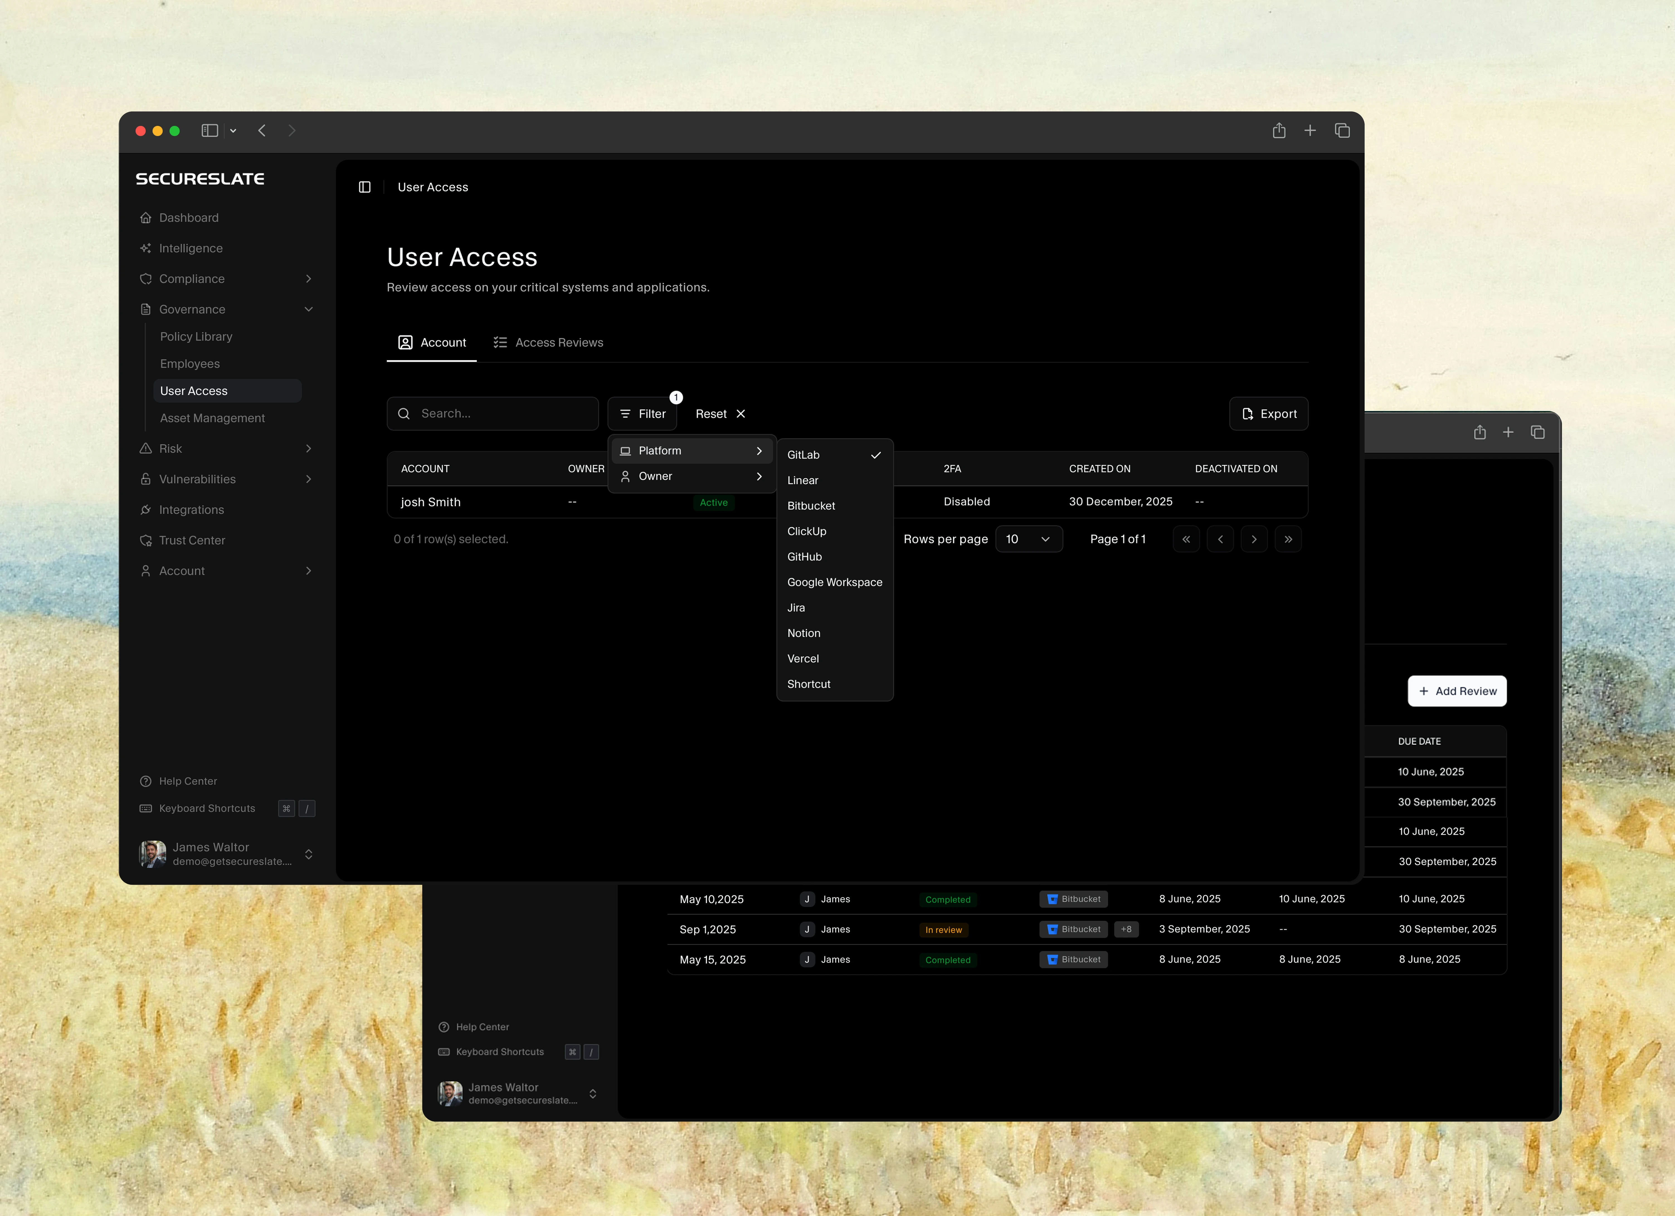This screenshot has height=1216, width=1675.
Task: Click the Integrations plug icon
Action: [x=145, y=510]
